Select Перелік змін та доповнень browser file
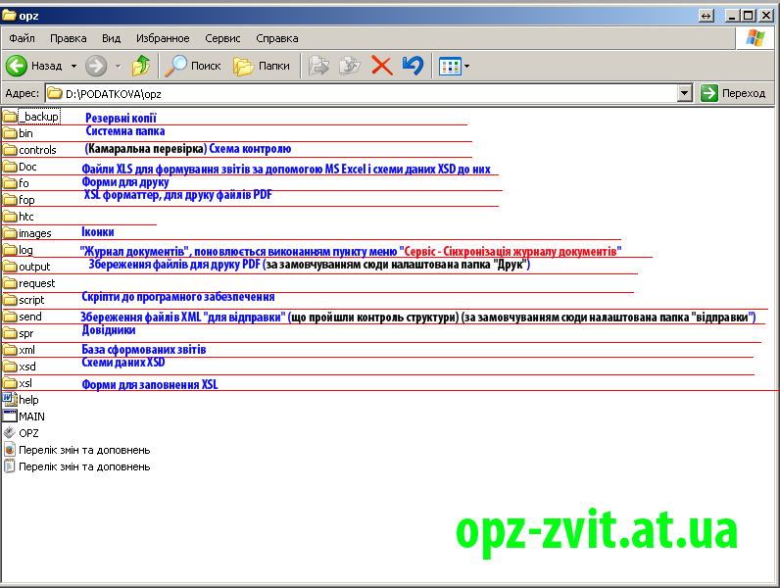This screenshot has width=780, height=588. (76, 450)
